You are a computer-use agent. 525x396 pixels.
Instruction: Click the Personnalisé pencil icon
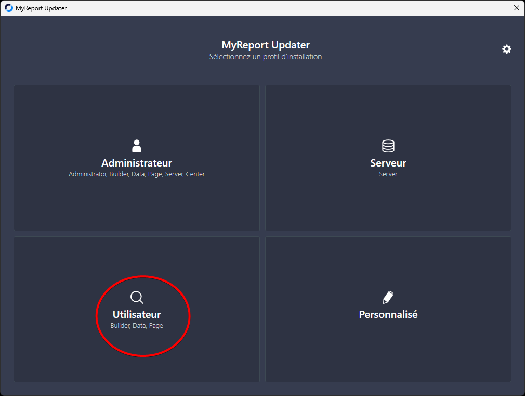click(x=388, y=298)
